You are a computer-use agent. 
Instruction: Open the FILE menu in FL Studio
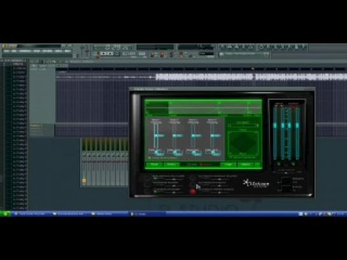tap(6, 51)
